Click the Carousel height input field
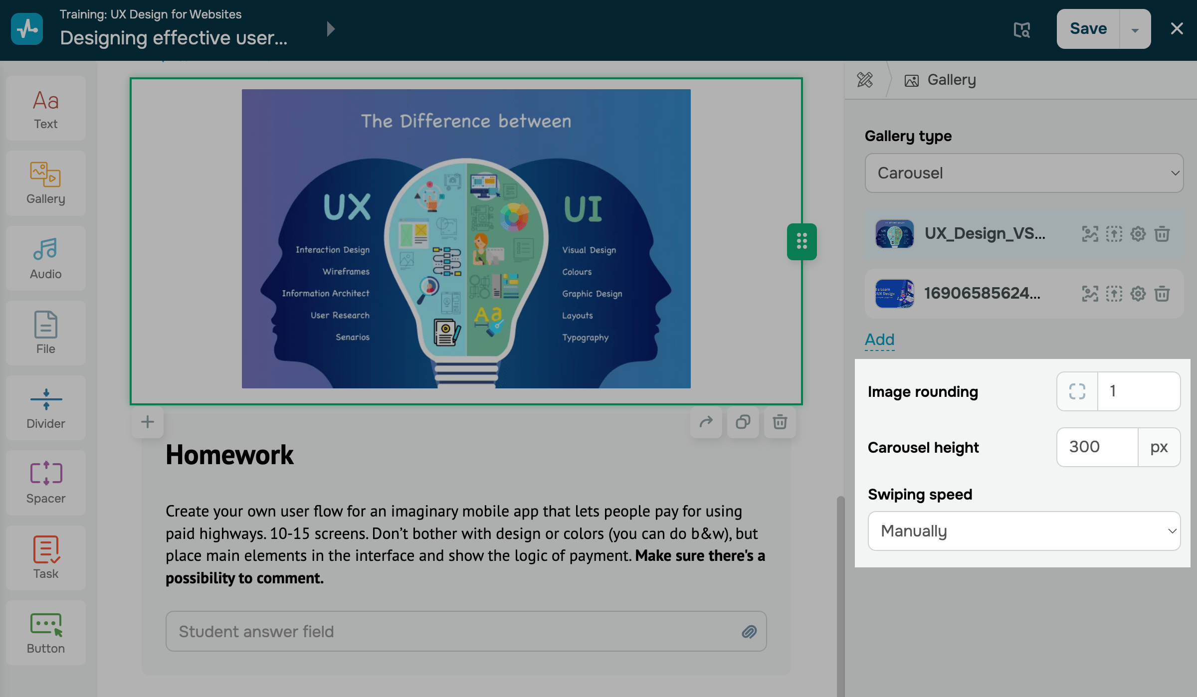 point(1097,447)
